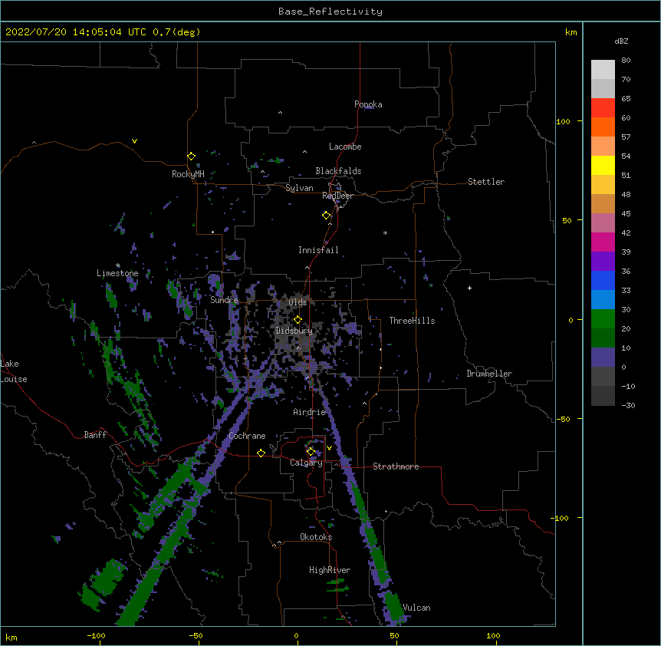Click the Innisfail city label
The height and width of the screenshot is (646, 661).
[x=318, y=250]
